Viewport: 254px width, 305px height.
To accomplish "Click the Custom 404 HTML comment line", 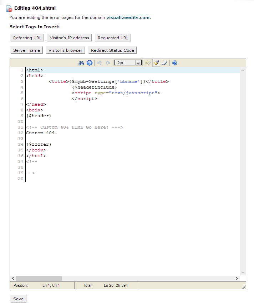I will click(75, 127).
